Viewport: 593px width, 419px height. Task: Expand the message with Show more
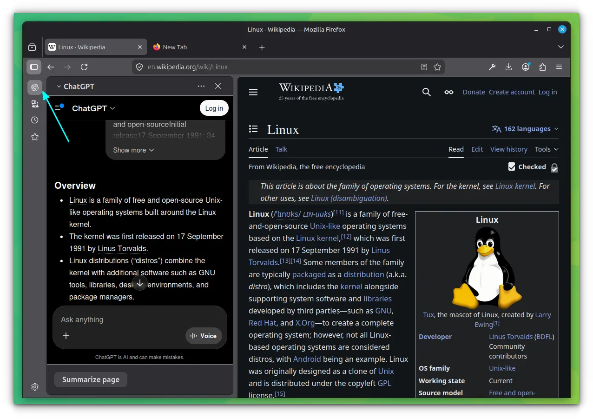coord(133,150)
